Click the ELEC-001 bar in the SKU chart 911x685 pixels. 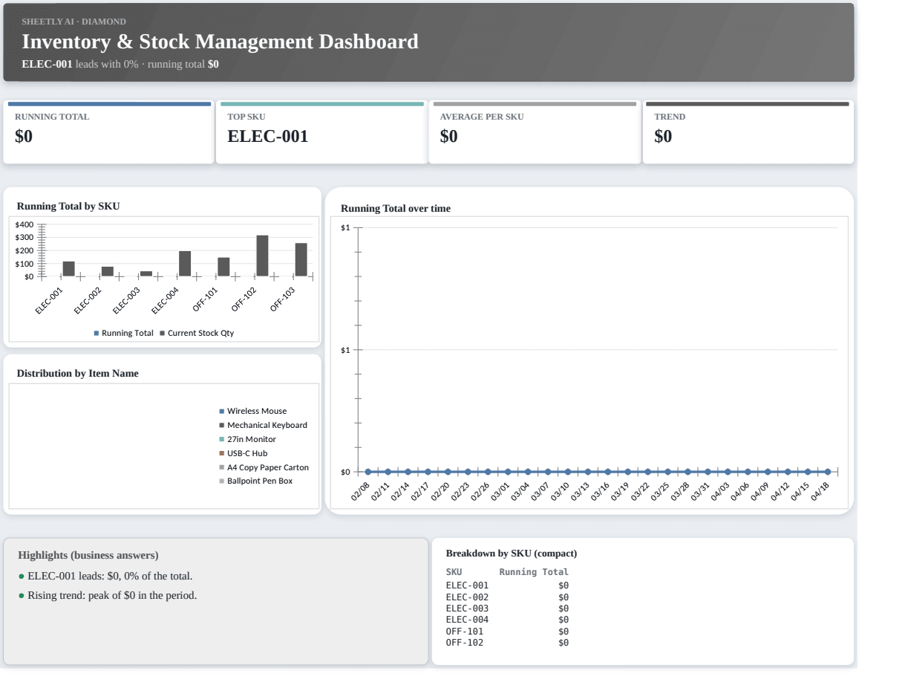68,269
